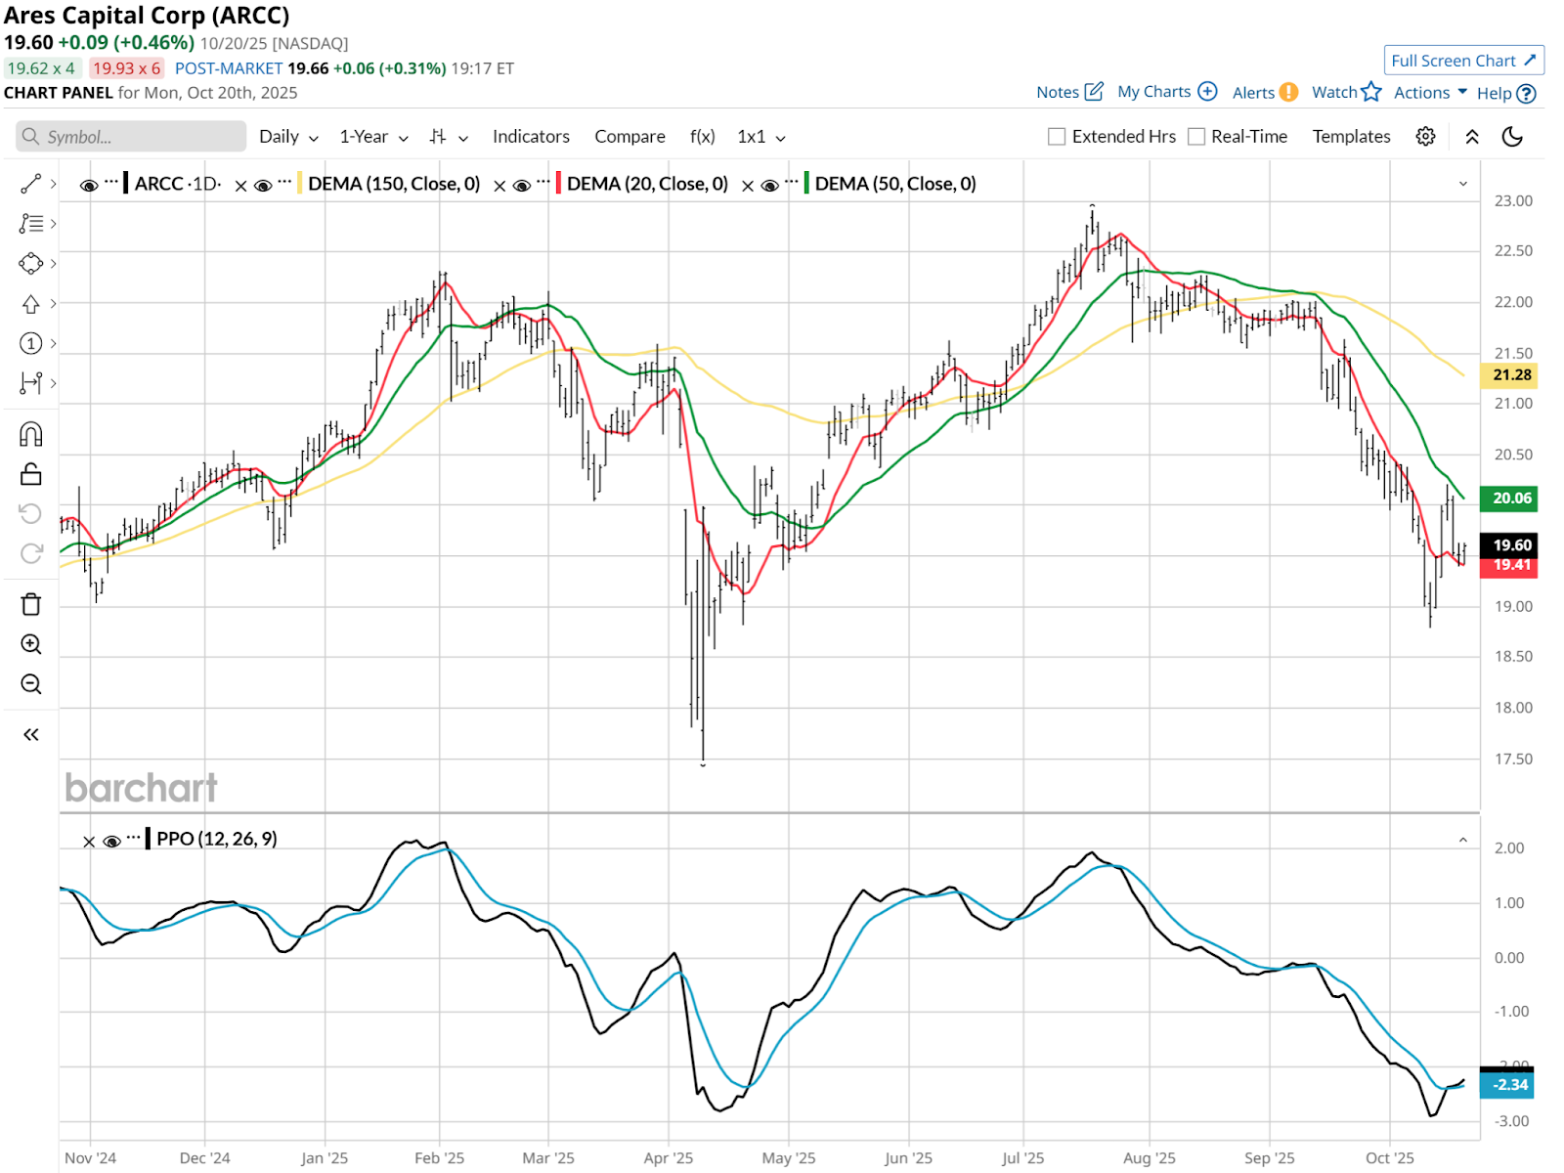Click the 21.28 yellow price label

[x=1509, y=375]
